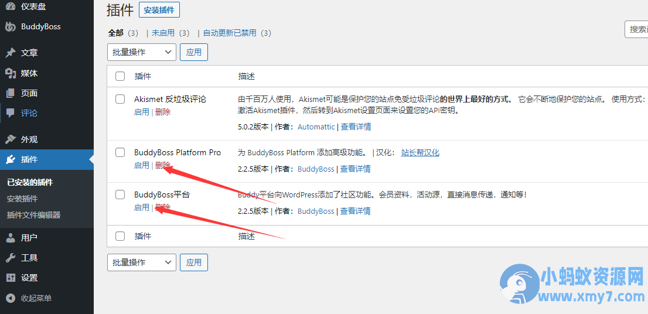Open BuddyBoss author link for BuddyBoss平台

tap(316, 211)
